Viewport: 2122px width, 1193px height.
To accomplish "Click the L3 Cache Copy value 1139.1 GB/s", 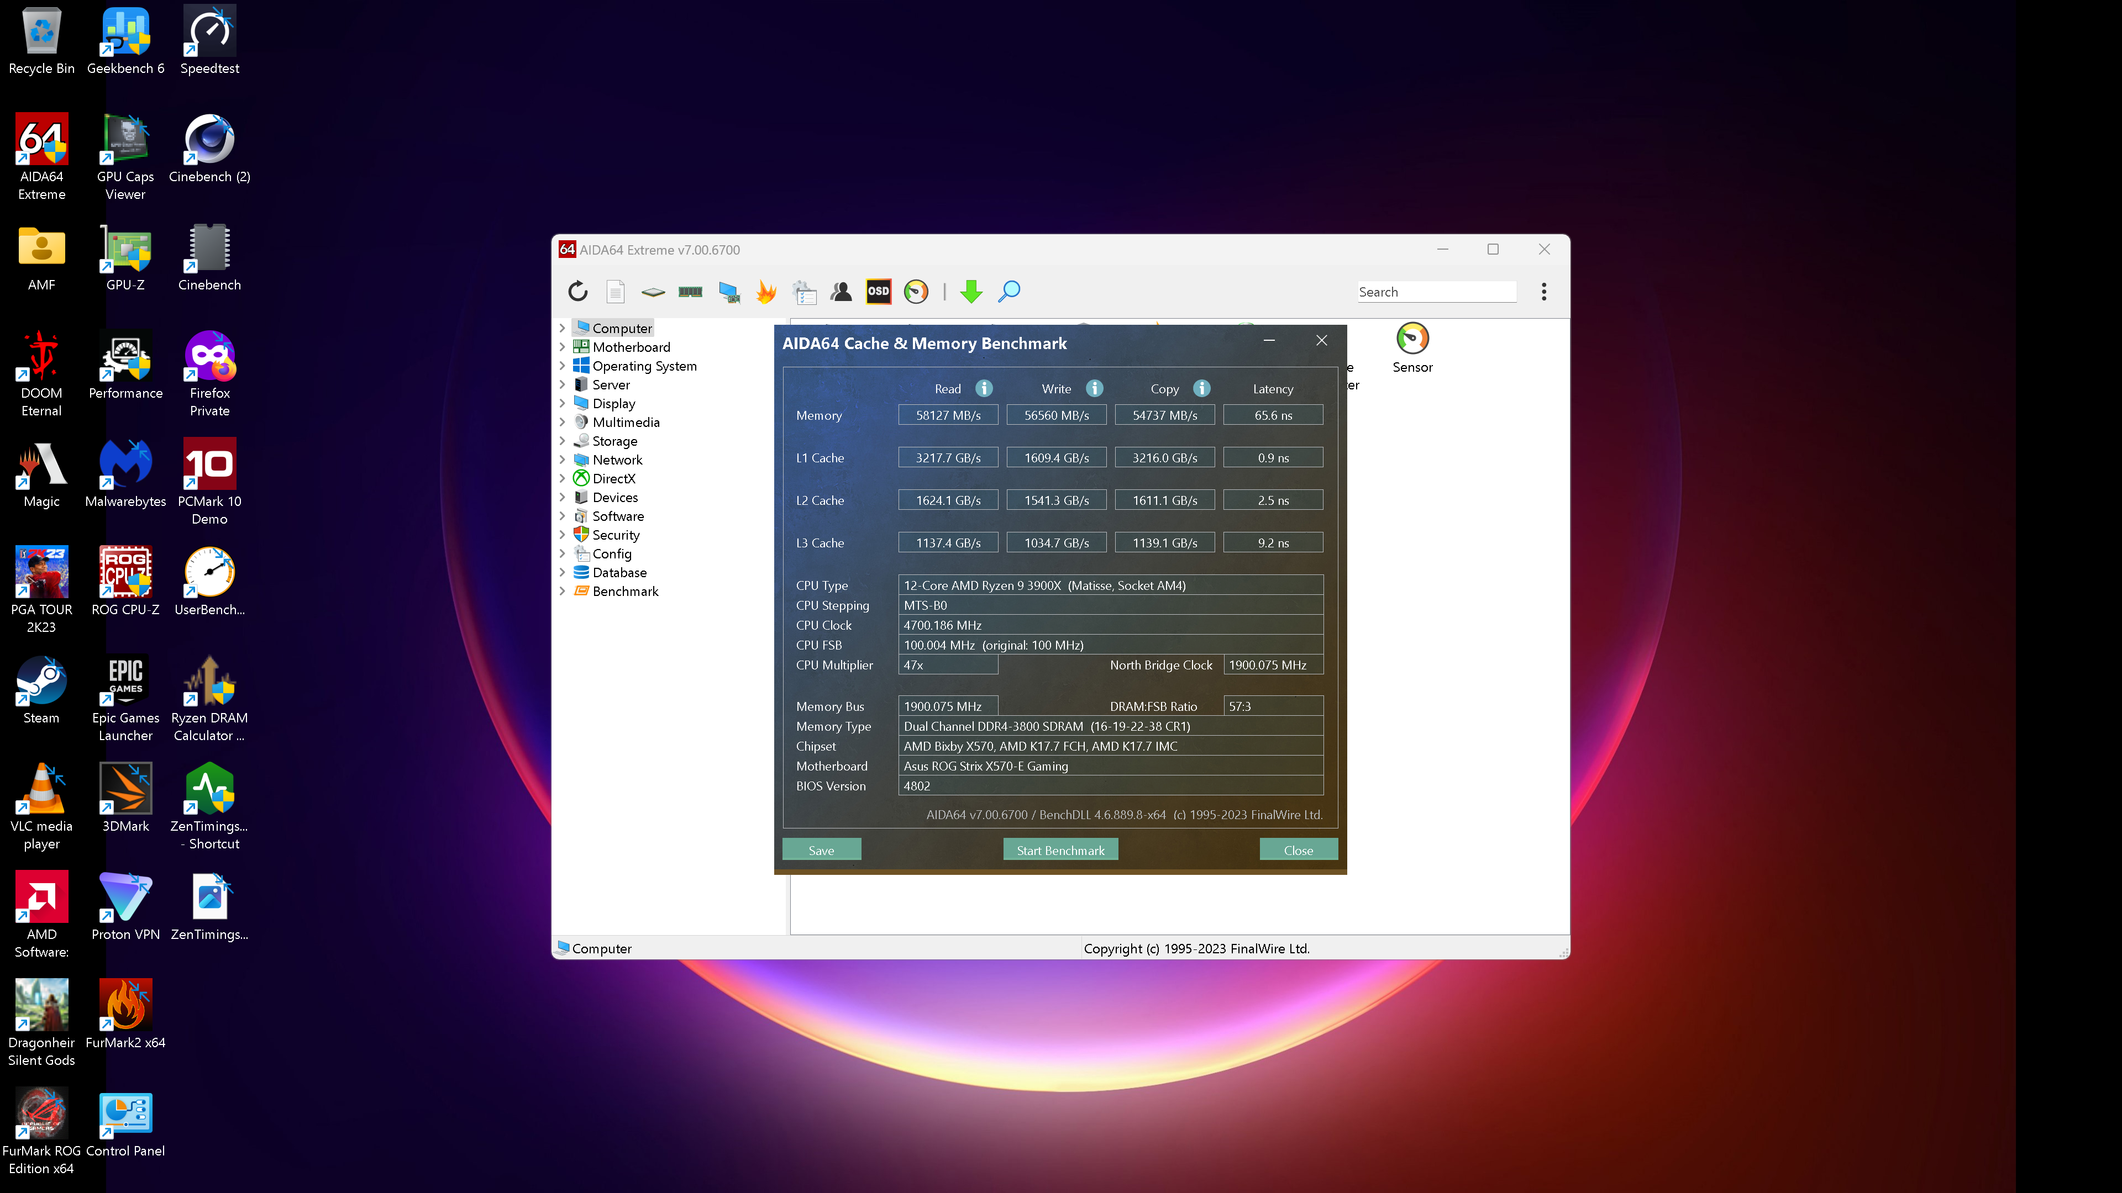I will tap(1165, 542).
